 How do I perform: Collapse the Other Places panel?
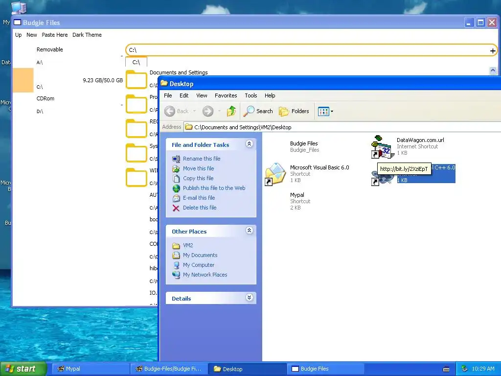pyautogui.click(x=249, y=231)
